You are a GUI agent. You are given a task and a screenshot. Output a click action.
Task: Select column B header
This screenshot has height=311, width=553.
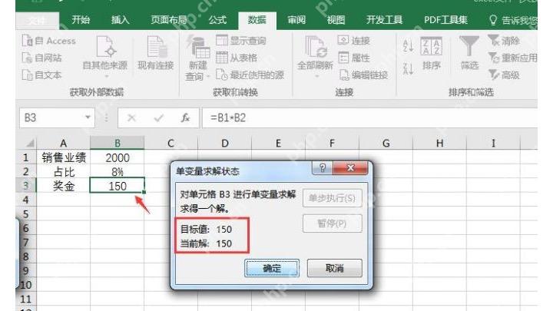(117, 143)
